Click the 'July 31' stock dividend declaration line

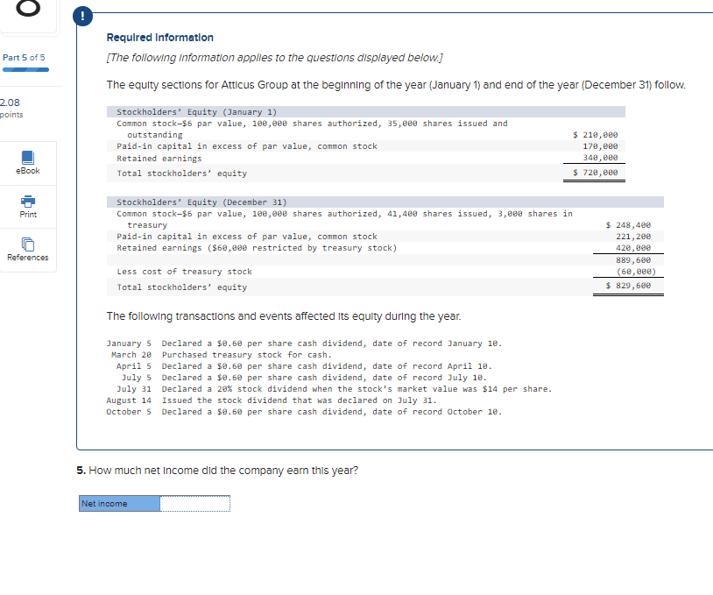pos(334,389)
